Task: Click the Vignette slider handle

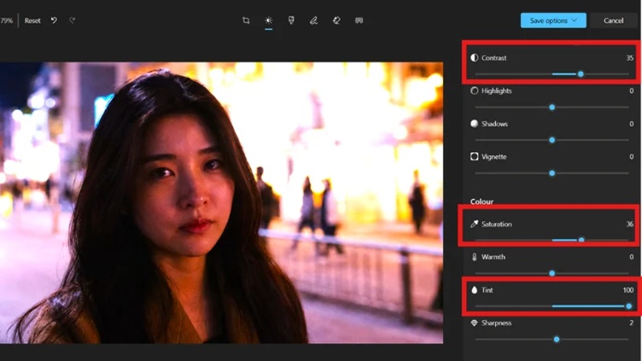Action: (552, 173)
